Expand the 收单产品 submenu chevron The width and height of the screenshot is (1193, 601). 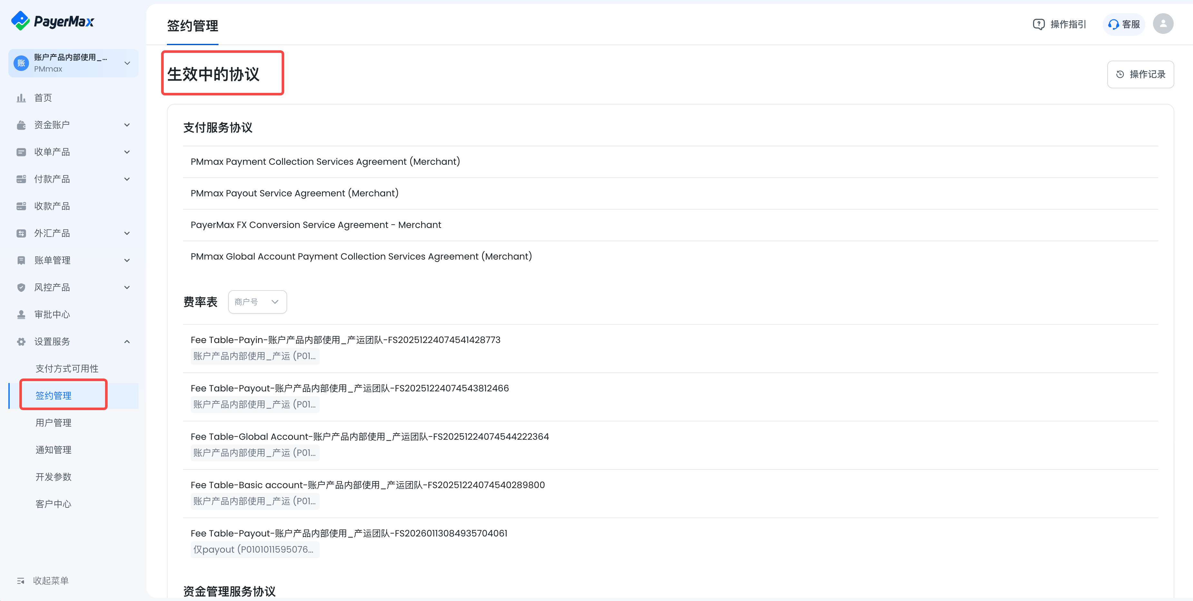tap(127, 152)
